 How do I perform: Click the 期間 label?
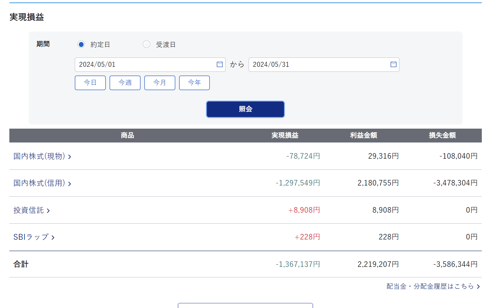pyautogui.click(x=43, y=44)
